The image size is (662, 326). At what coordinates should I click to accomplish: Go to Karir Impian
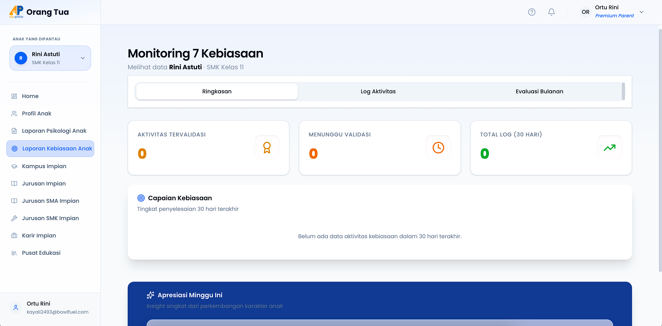pyautogui.click(x=50, y=236)
